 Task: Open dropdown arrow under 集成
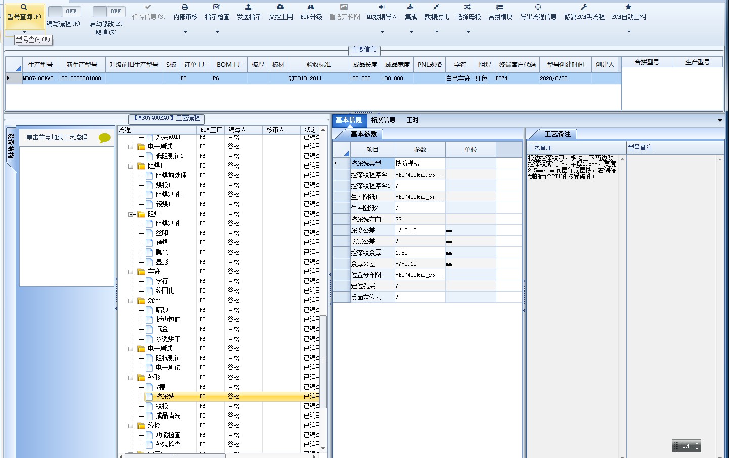coord(411,32)
